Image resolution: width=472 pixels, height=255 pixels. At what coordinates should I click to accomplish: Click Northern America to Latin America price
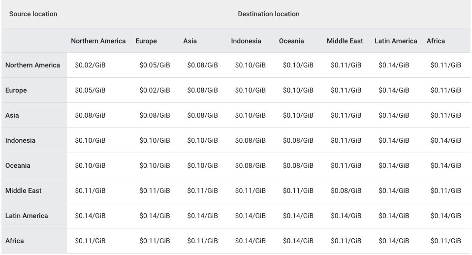[394, 65]
